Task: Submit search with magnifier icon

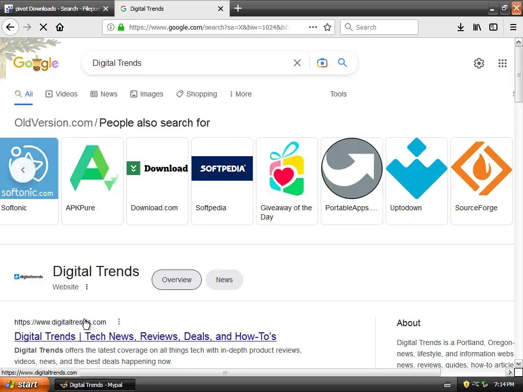Action: click(342, 62)
